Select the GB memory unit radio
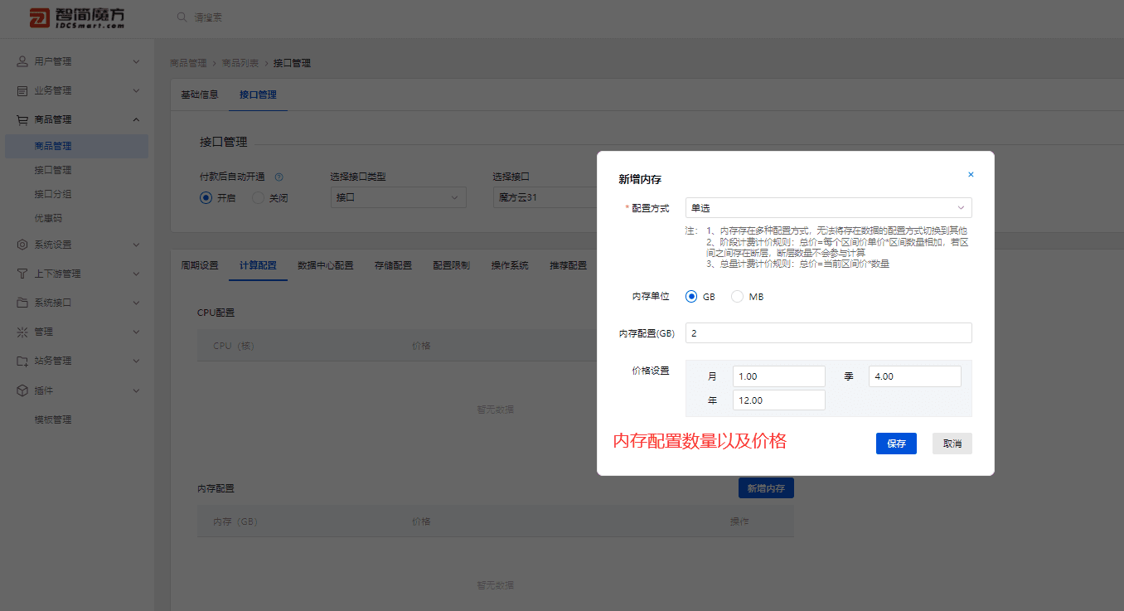The width and height of the screenshot is (1124, 611). 691,297
